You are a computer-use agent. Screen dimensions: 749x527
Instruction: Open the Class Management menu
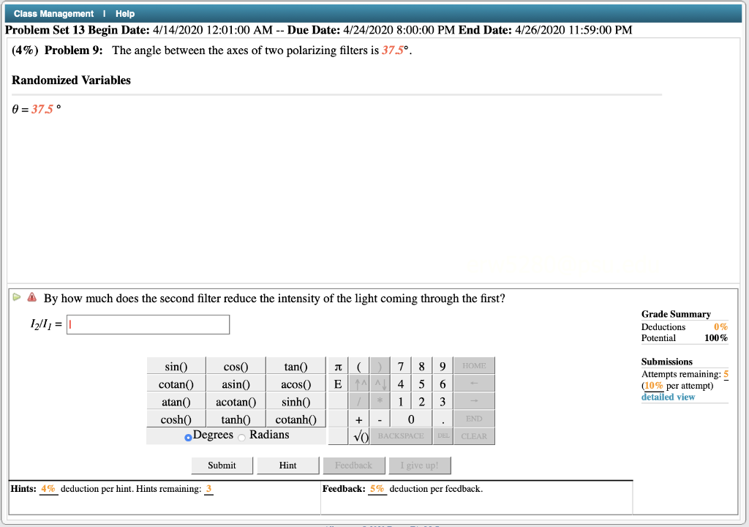[53, 13]
